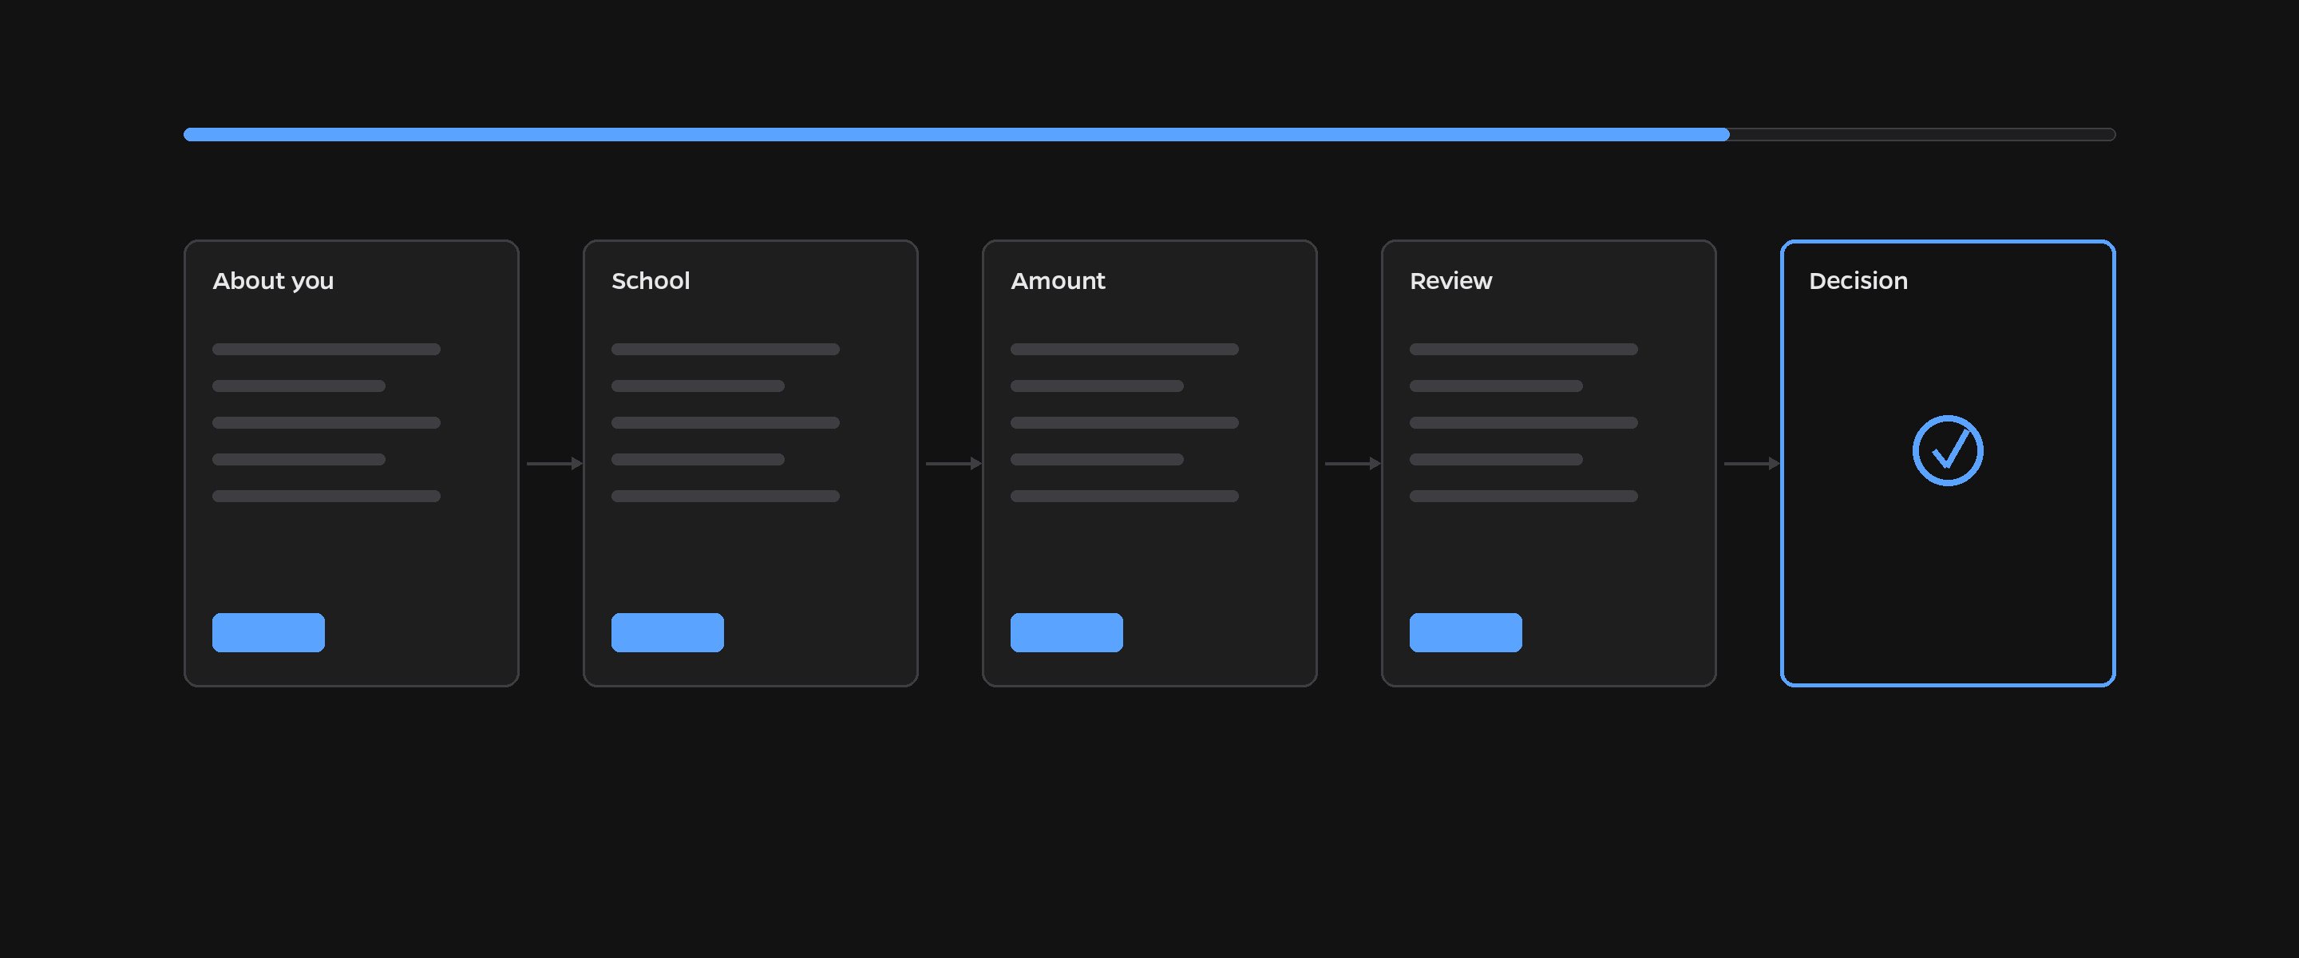This screenshot has width=2299, height=958.
Task: Select the Review card title
Action: (1450, 281)
